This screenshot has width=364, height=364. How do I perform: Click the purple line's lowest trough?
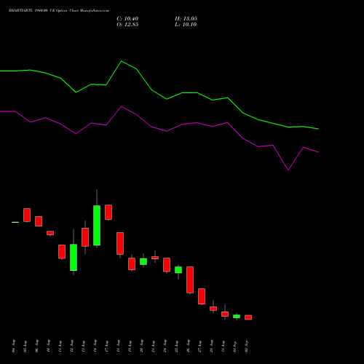(288, 170)
